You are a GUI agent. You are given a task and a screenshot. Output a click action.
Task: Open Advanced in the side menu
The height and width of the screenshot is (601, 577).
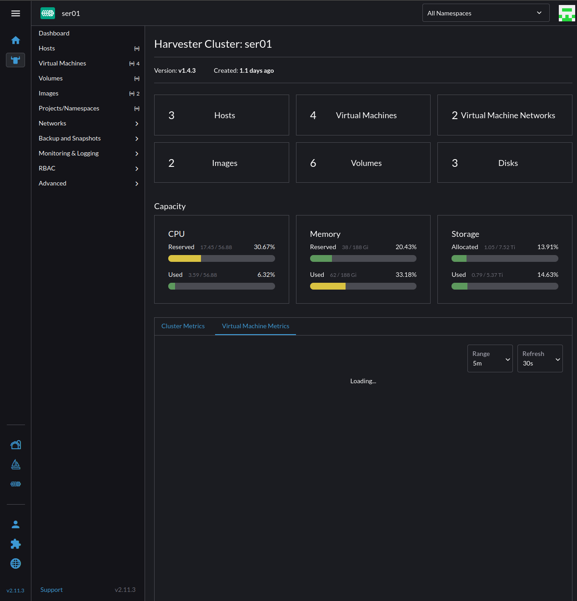[x=52, y=183]
